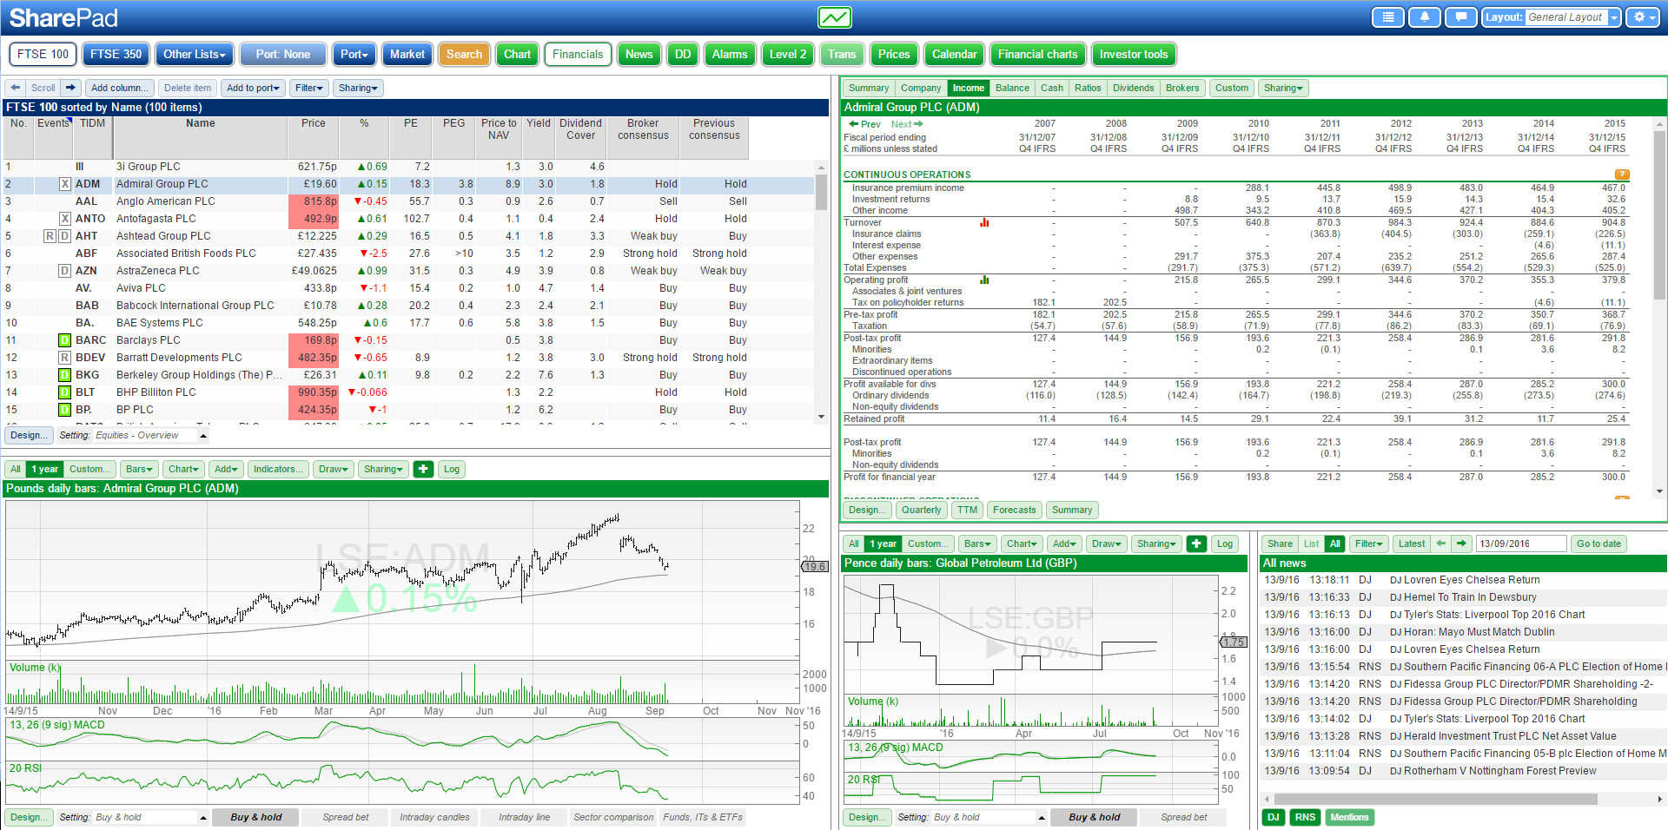Click the news horizontal scrollbar
Viewport: 1668px width, 830px height.
[1436, 799]
